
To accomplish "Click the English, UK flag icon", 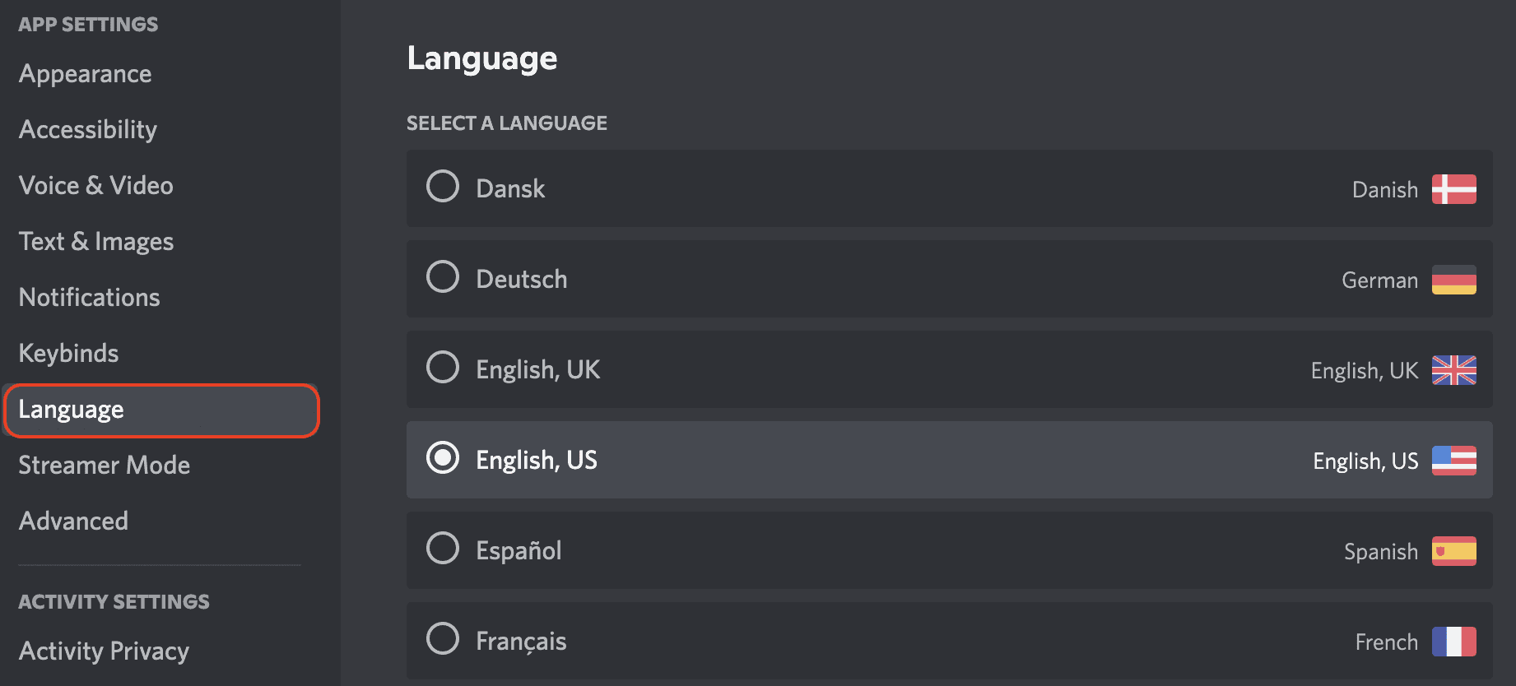I will coord(1453,370).
